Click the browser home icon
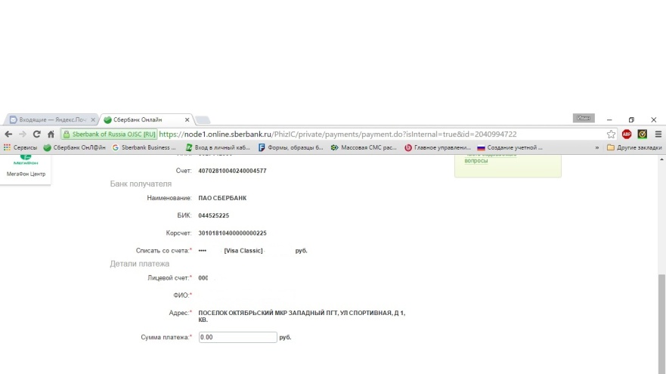666x374 pixels. pyautogui.click(x=51, y=134)
